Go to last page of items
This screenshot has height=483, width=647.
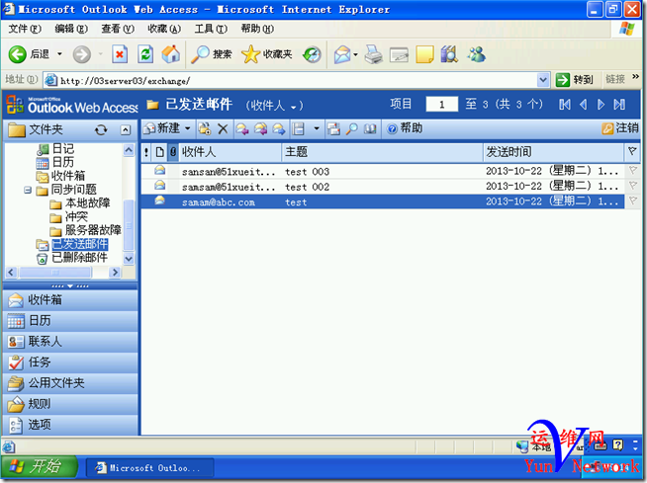click(x=619, y=105)
